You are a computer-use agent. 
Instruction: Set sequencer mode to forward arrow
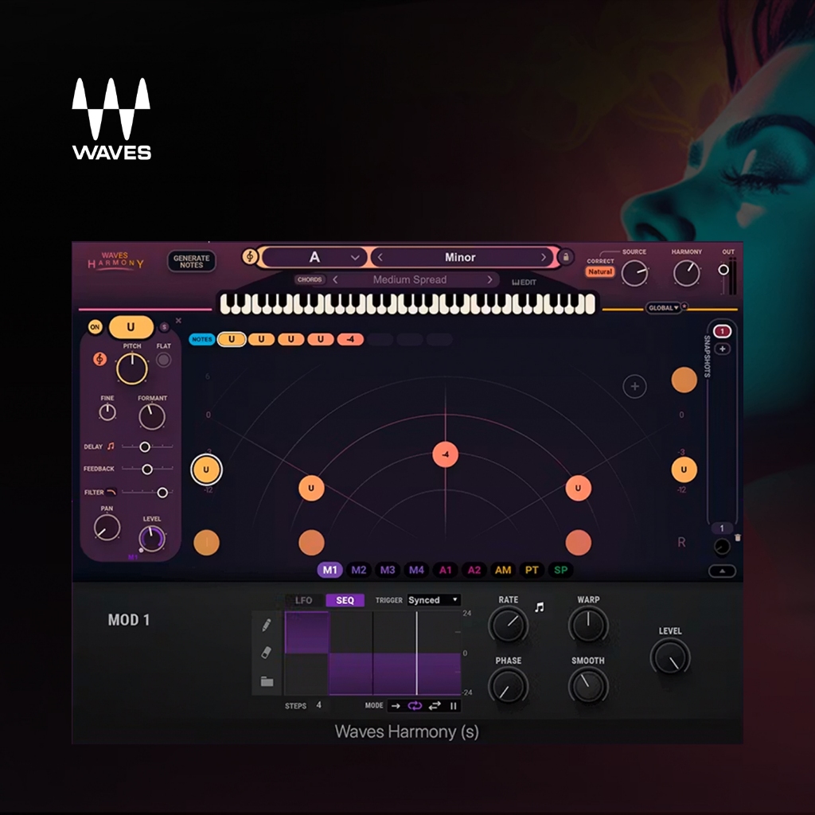tap(396, 706)
